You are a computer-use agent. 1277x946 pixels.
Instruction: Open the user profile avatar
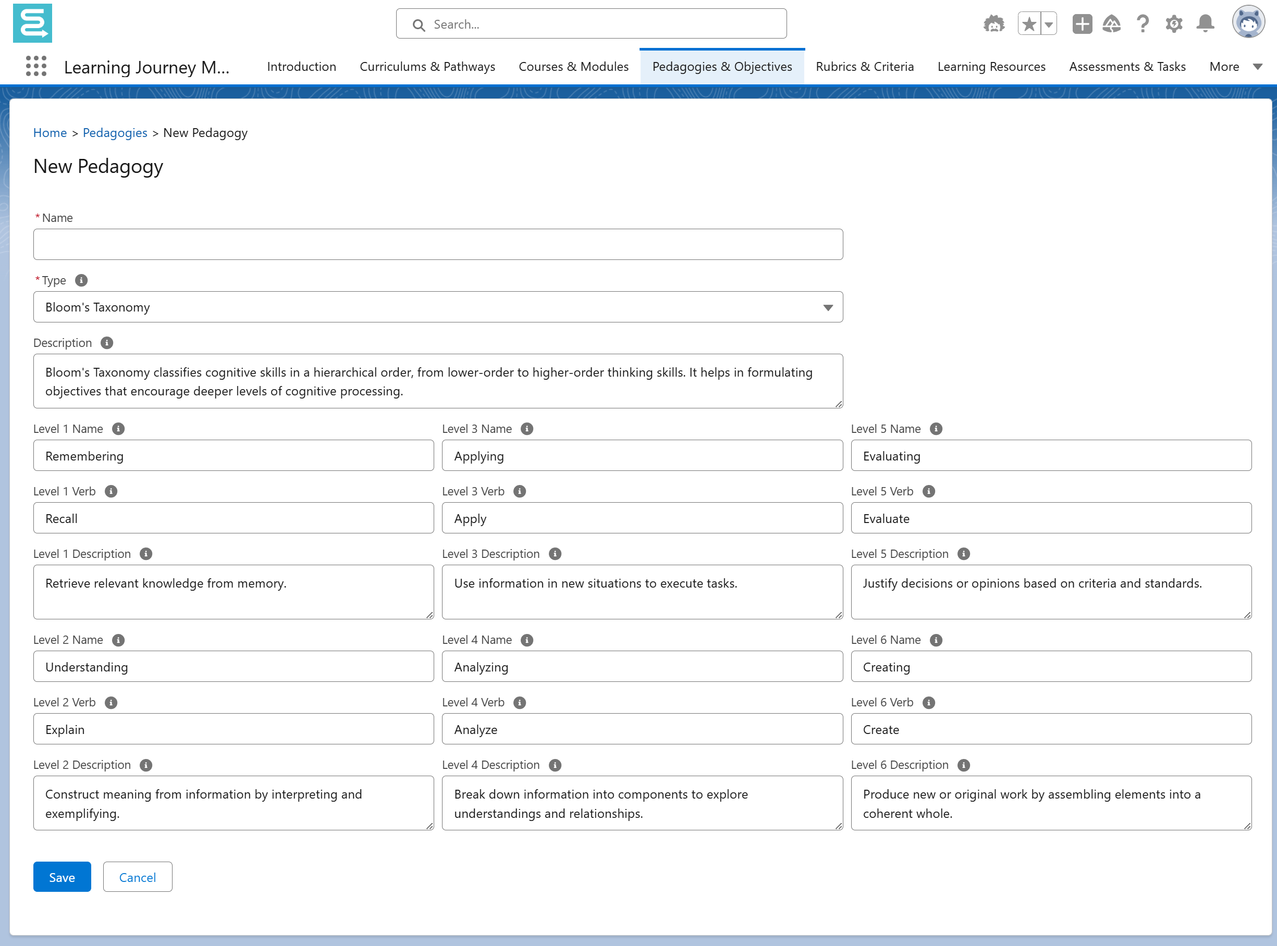(1248, 23)
